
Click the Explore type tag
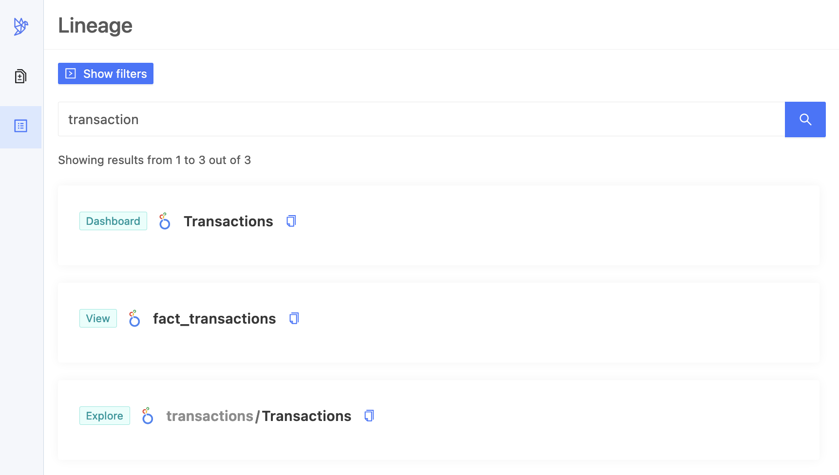[104, 416]
